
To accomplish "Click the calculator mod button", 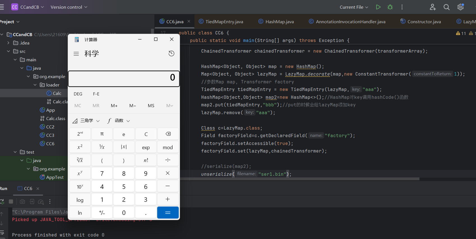I will click(168, 147).
